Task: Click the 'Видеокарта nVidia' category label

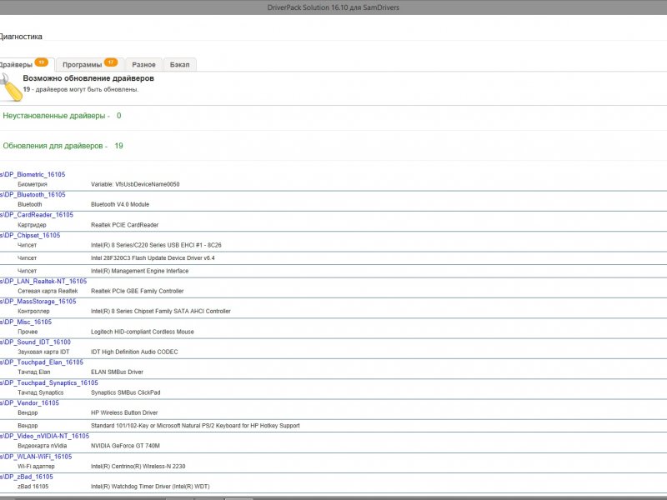Action: [x=43, y=446]
